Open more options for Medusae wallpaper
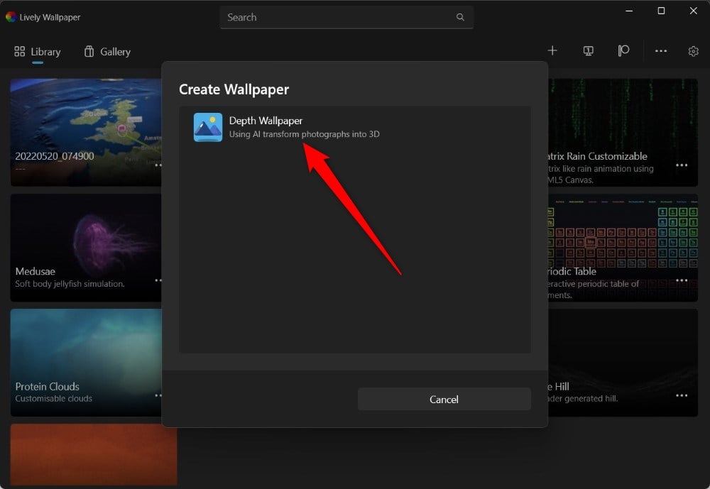710x489 pixels. [x=158, y=280]
